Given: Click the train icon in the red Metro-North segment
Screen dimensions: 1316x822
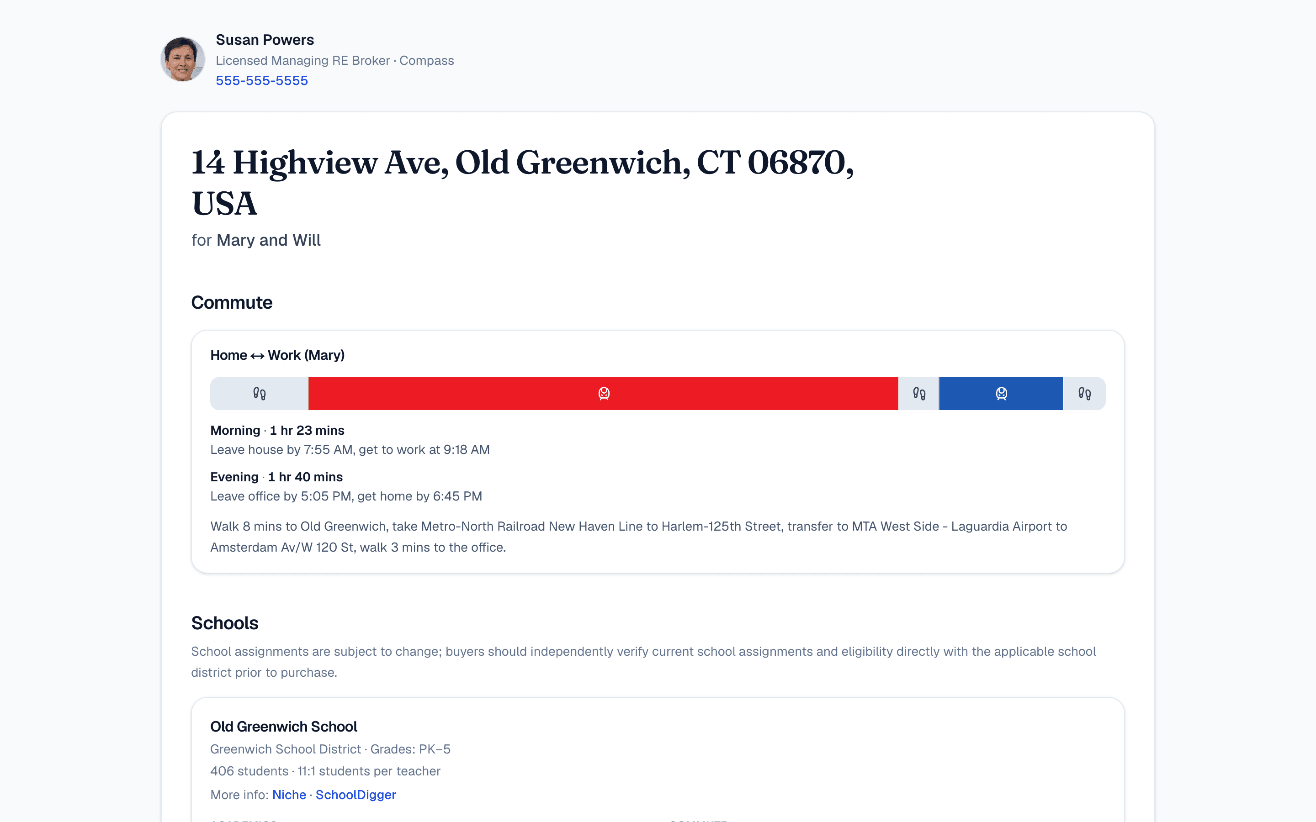Looking at the screenshot, I should tap(604, 394).
